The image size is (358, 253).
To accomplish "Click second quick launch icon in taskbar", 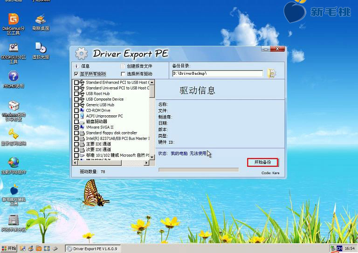I will (31, 248).
